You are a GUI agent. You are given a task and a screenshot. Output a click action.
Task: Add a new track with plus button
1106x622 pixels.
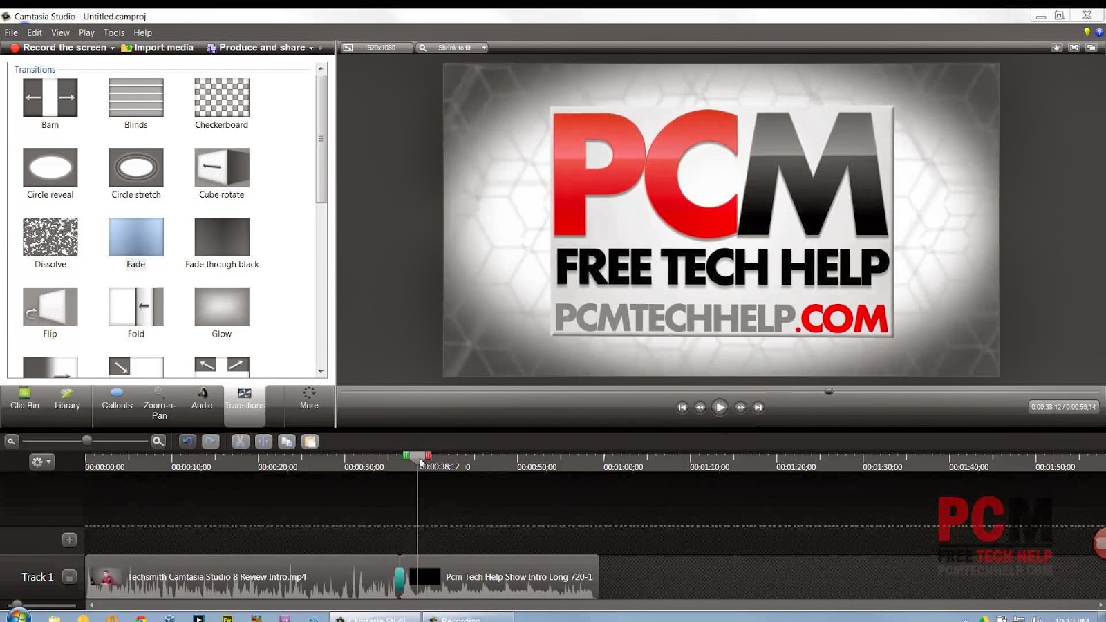tap(69, 540)
